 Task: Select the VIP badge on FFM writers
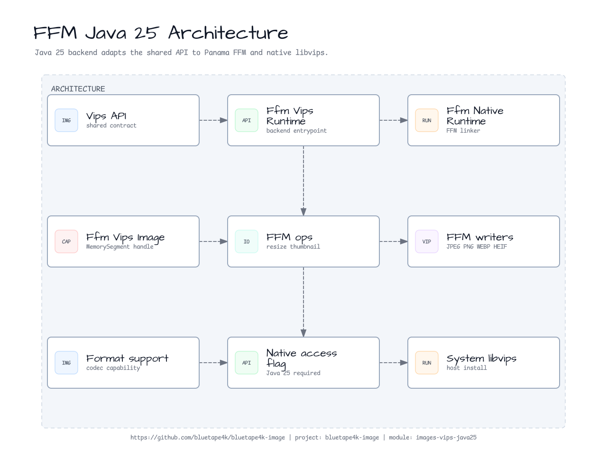click(x=427, y=241)
